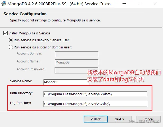Edit the Service Name field
This screenshot has height=127, width=163.
[x=66, y=82]
